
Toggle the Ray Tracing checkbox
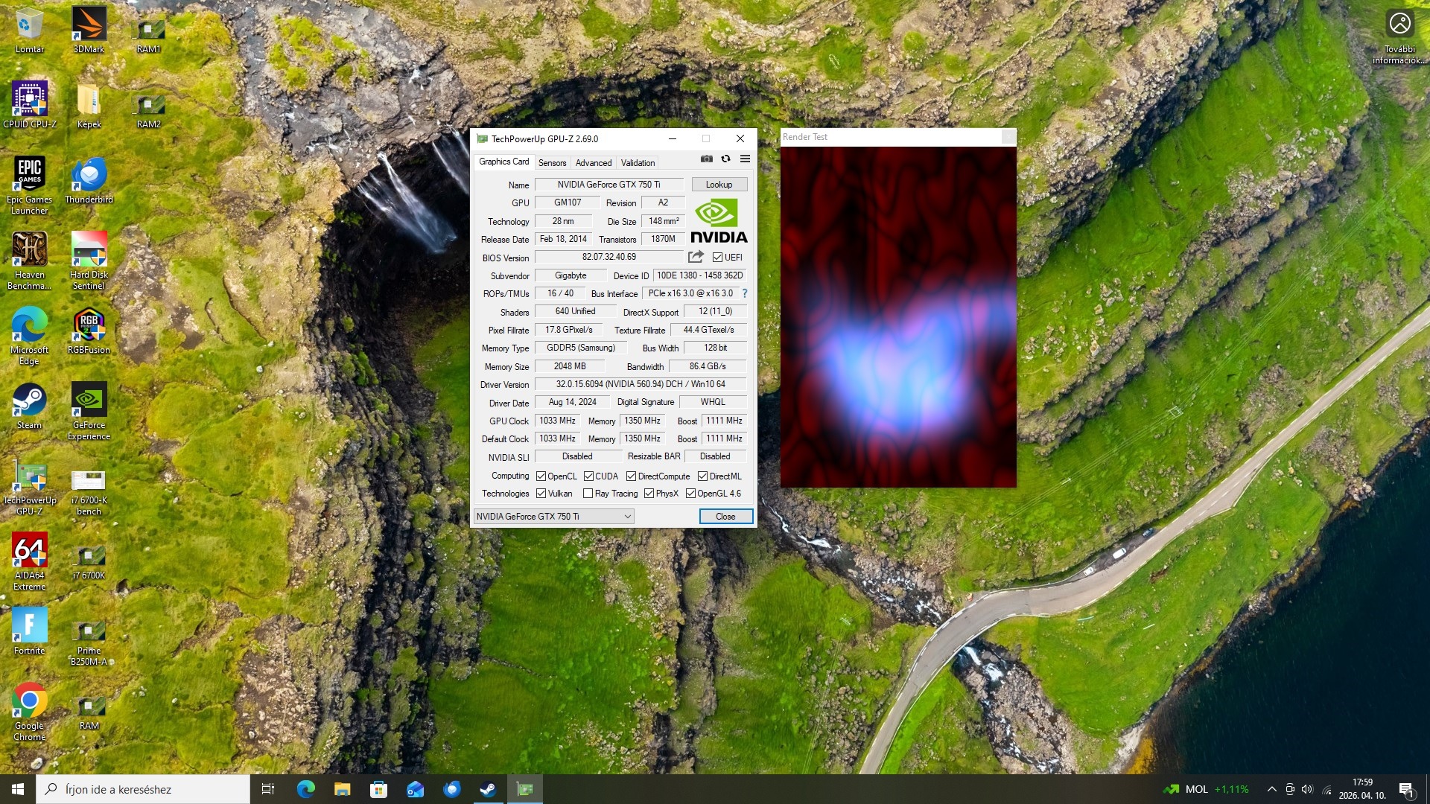coord(588,494)
